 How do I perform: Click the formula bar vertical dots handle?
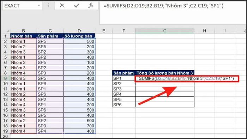[49, 6]
